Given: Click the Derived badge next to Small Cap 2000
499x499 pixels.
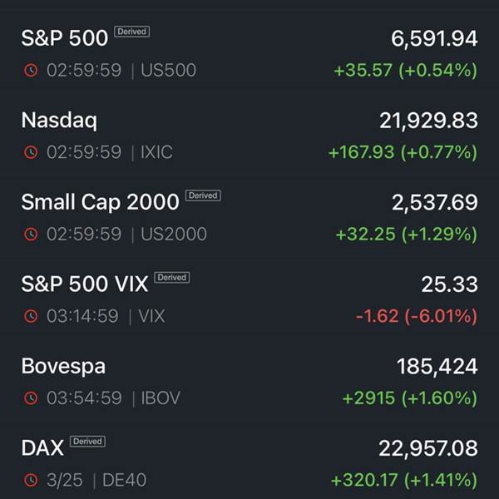Looking at the screenshot, I should [x=203, y=195].
